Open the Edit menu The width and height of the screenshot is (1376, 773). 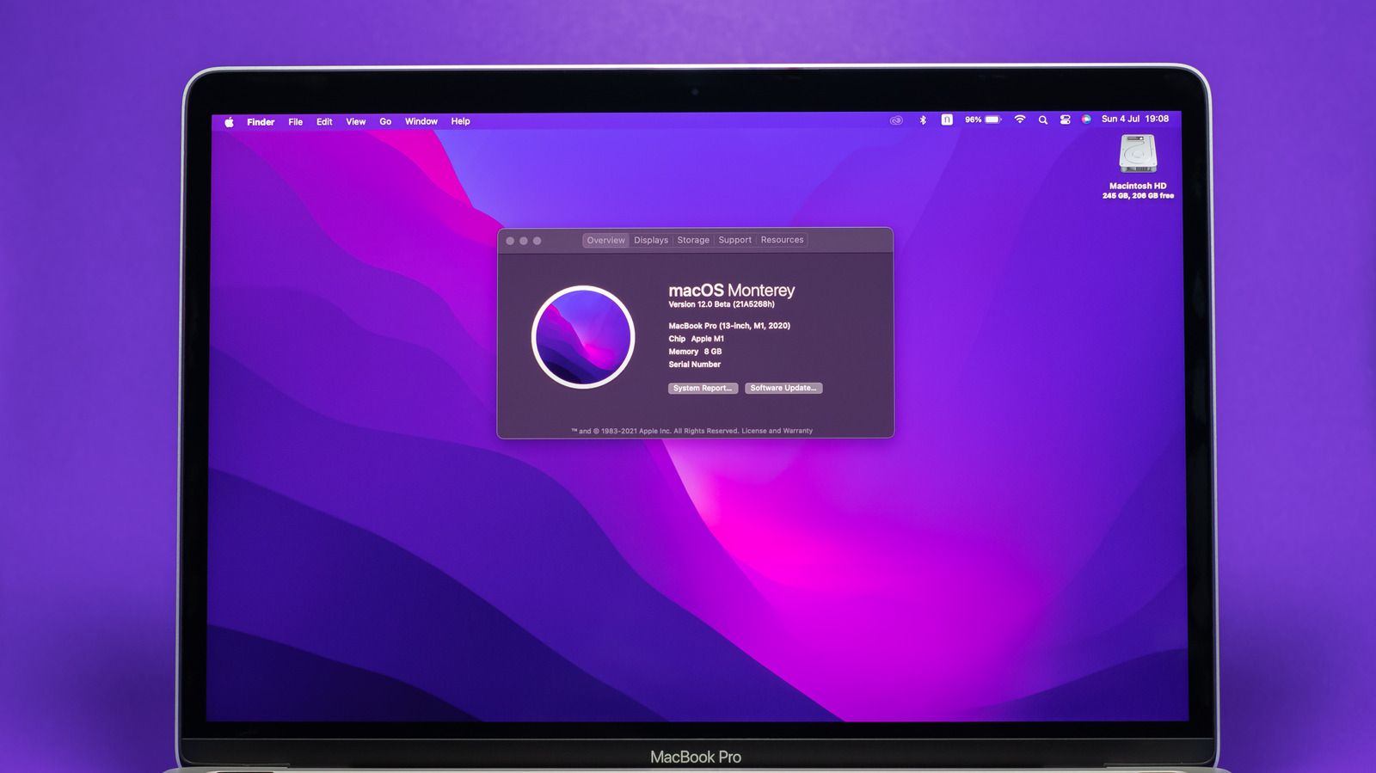[x=324, y=122]
